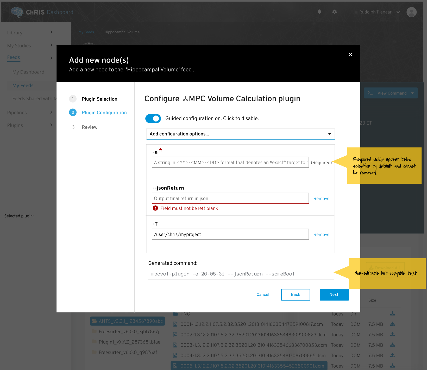This screenshot has height=370, width=427.
Task: Download the 0002 dcm file
Action: (393, 334)
